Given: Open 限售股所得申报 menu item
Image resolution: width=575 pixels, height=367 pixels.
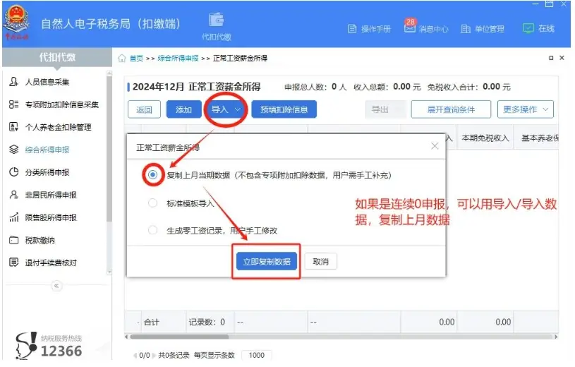Looking at the screenshot, I should tap(51, 217).
